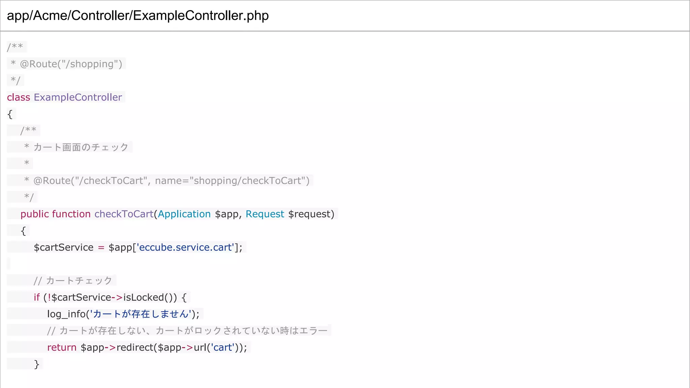The width and height of the screenshot is (690, 388).
Task: Click the comment '// カートチェック'
Action: (x=73, y=281)
